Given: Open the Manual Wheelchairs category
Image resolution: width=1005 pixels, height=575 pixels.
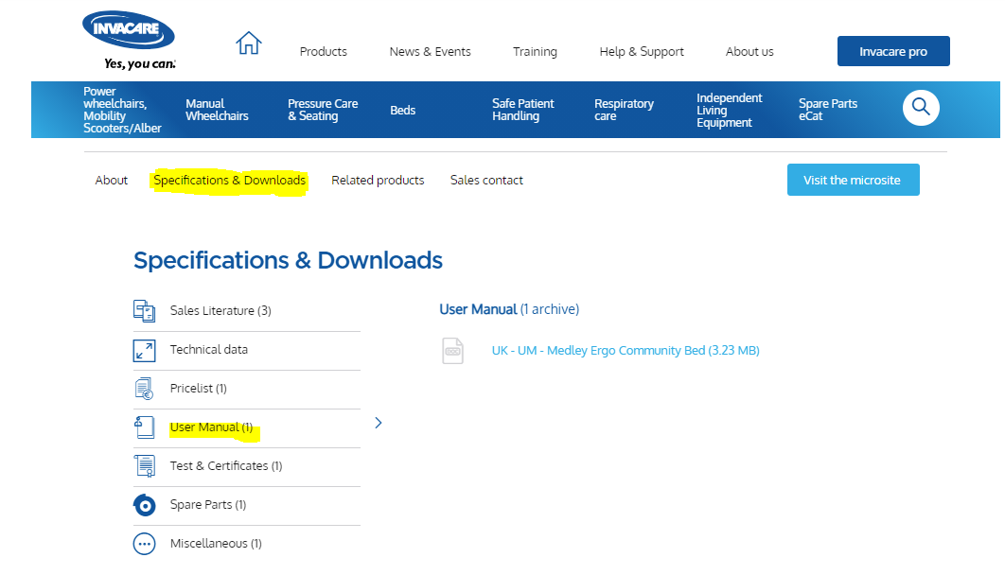Looking at the screenshot, I should click(217, 109).
